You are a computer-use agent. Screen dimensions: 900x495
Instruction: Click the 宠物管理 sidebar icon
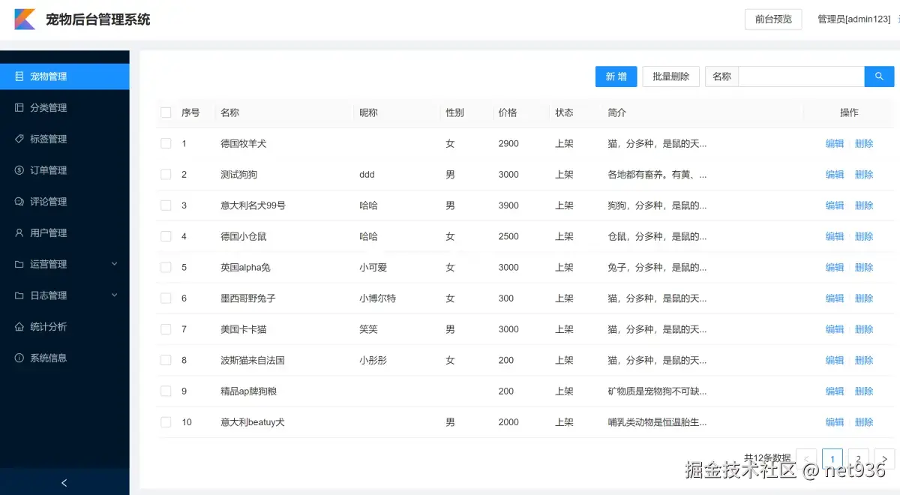[x=19, y=76]
